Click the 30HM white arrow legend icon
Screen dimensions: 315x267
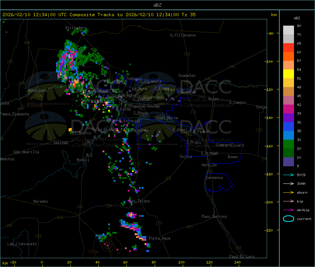[x=288, y=183]
